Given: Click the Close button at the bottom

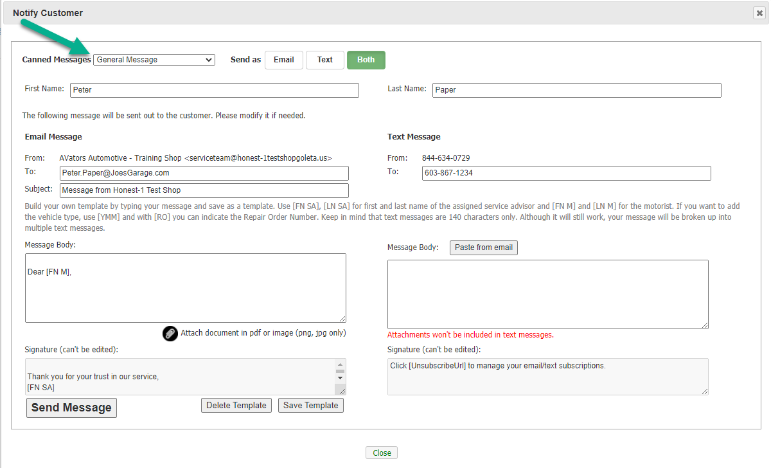Looking at the screenshot, I should pos(382,453).
